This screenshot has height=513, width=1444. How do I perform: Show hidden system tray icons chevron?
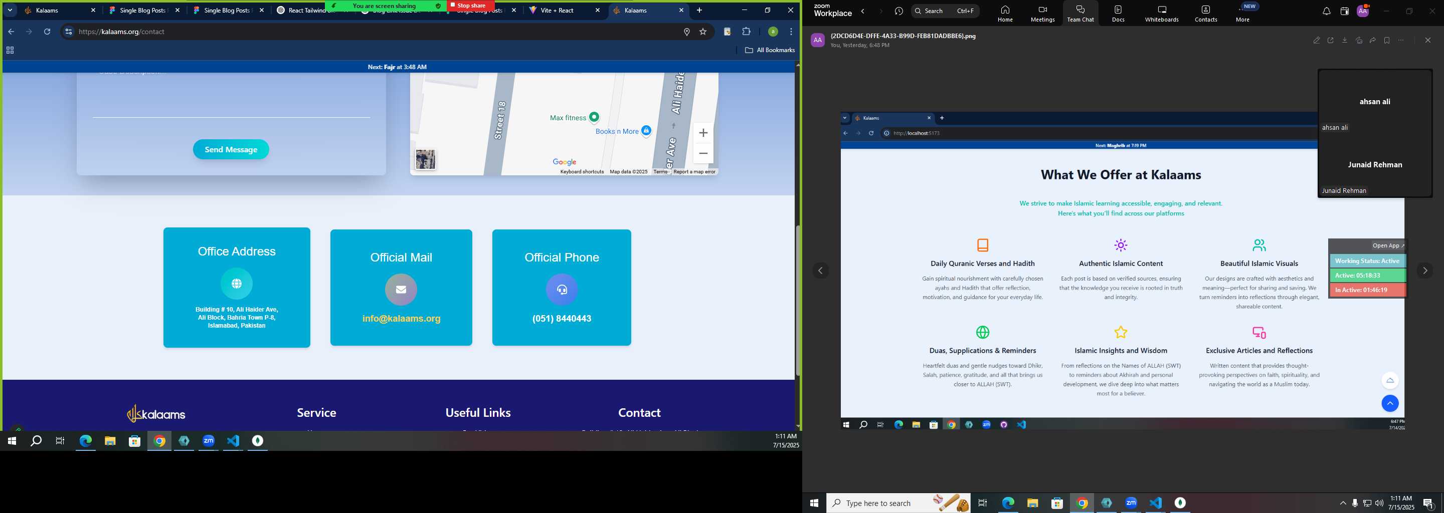[x=1343, y=503]
